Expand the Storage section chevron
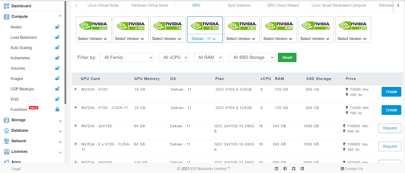 pyautogui.click(x=60, y=121)
